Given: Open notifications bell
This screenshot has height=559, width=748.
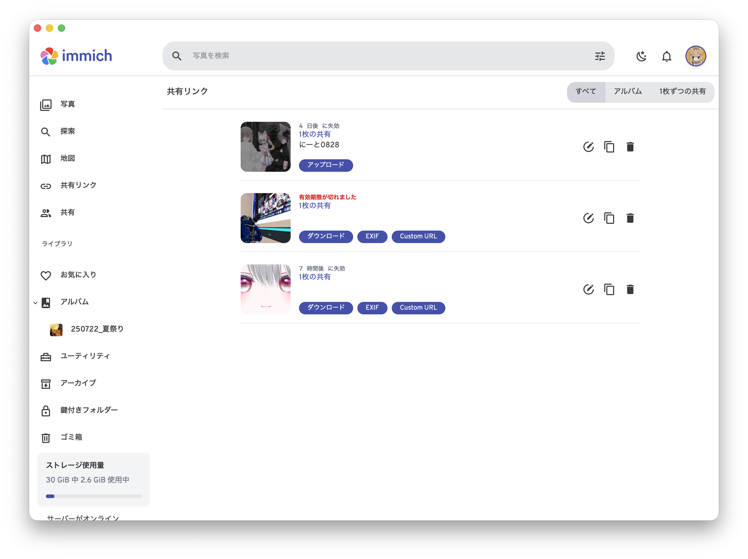Looking at the screenshot, I should point(666,56).
